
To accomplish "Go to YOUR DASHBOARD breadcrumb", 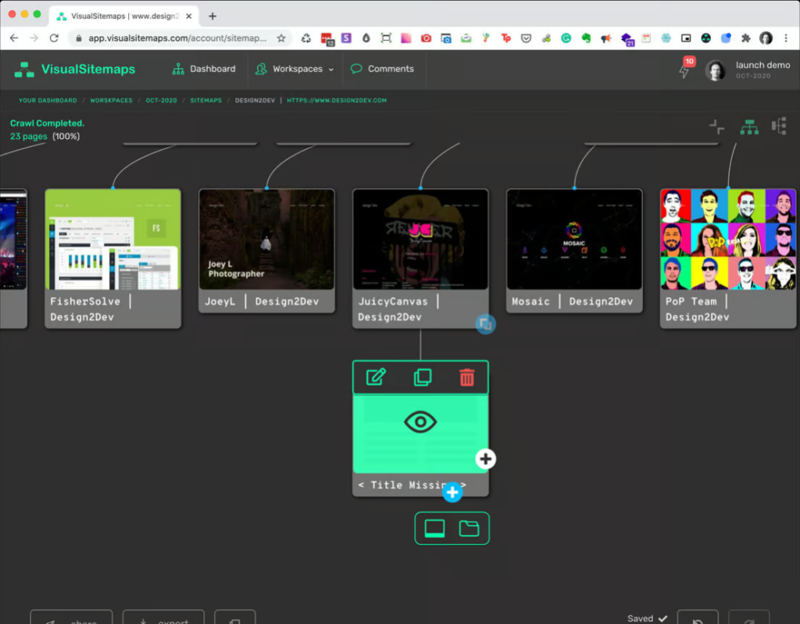I will 48,101.
